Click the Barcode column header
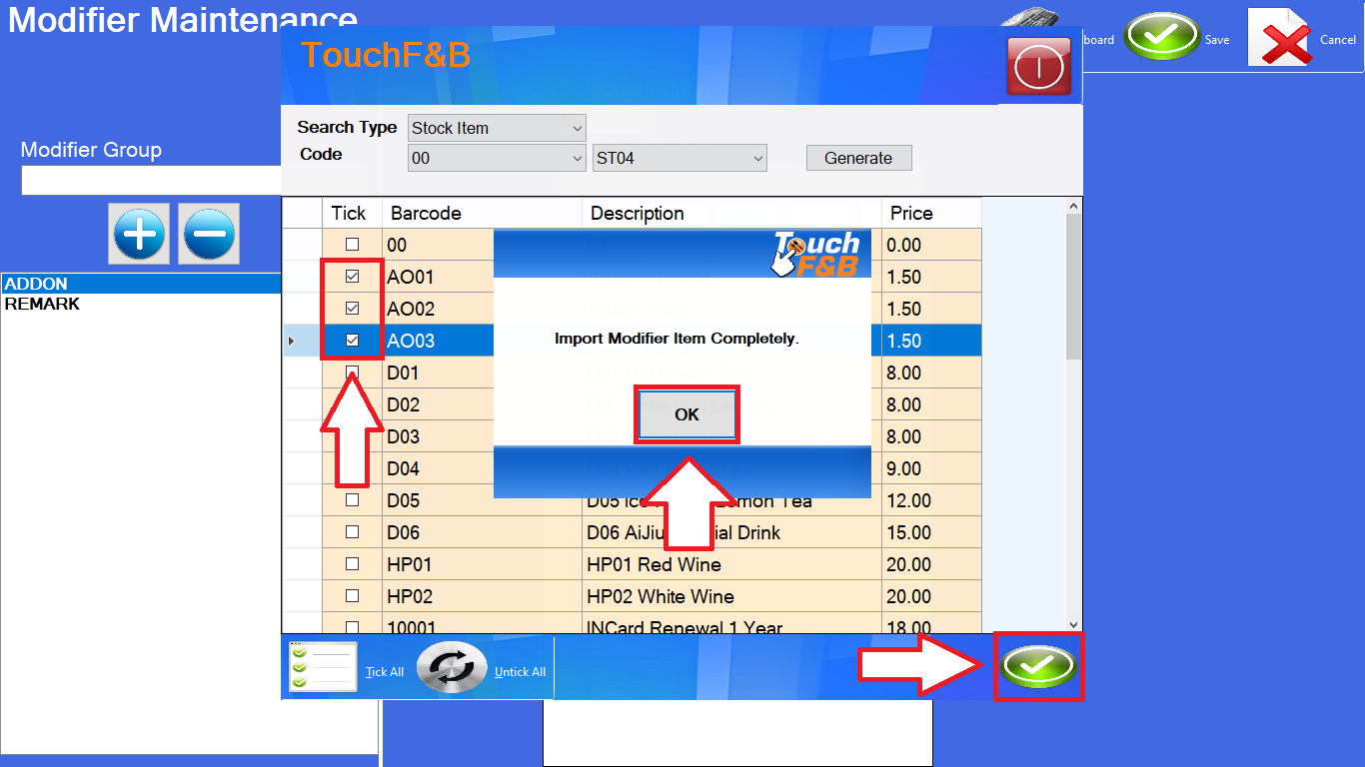Image resolution: width=1365 pixels, height=767 pixels. (x=482, y=213)
